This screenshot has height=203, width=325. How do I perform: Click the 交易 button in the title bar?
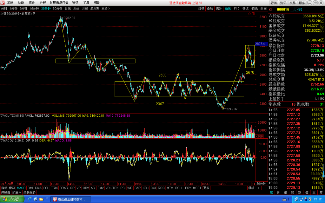click(x=292, y=3)
